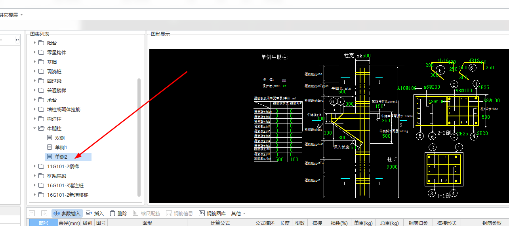This screenshot has width=509, height=226.
Task: Click the 直径(mm) column header
Action: 69,223
